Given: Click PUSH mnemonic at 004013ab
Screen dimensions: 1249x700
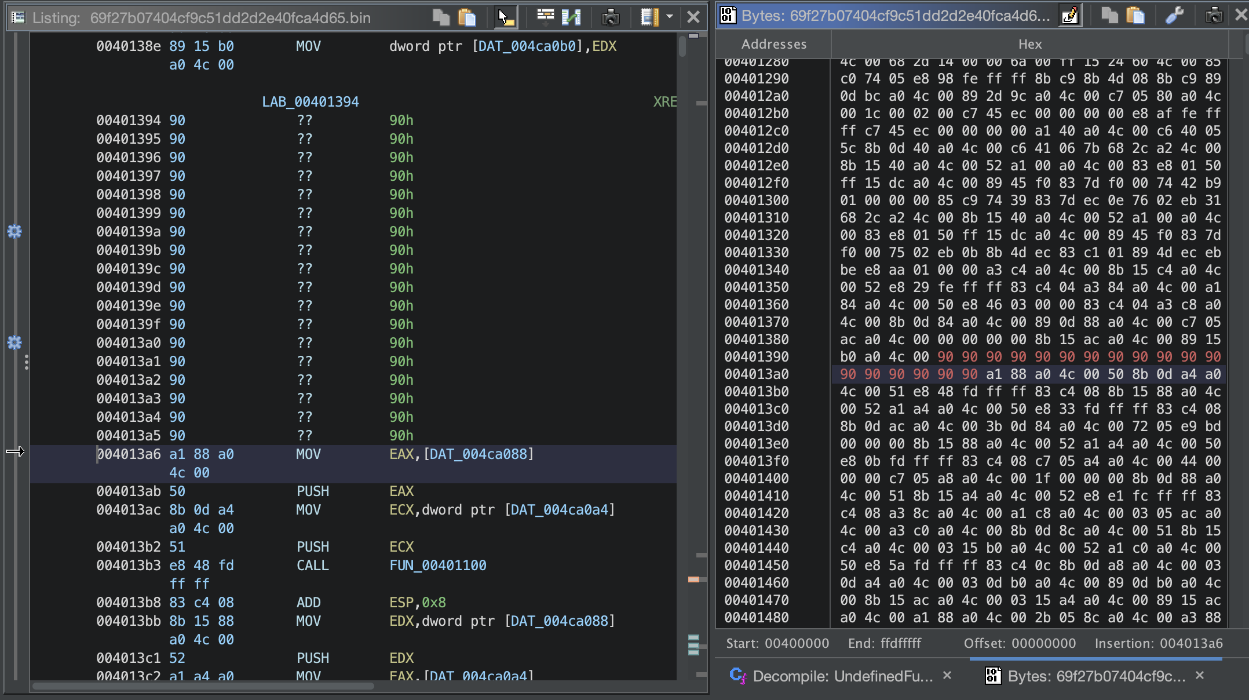Looking at the screenshot, I should point(313,491).
